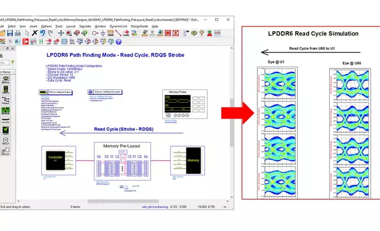This screenshot has width=380, height=231.
Task: Click the Insert VAR equation icon
Action: click(x=110, y=33)
